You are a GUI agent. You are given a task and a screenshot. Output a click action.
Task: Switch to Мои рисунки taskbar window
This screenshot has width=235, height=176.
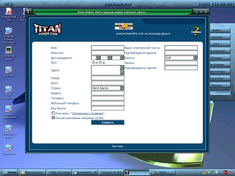(33, 172)
